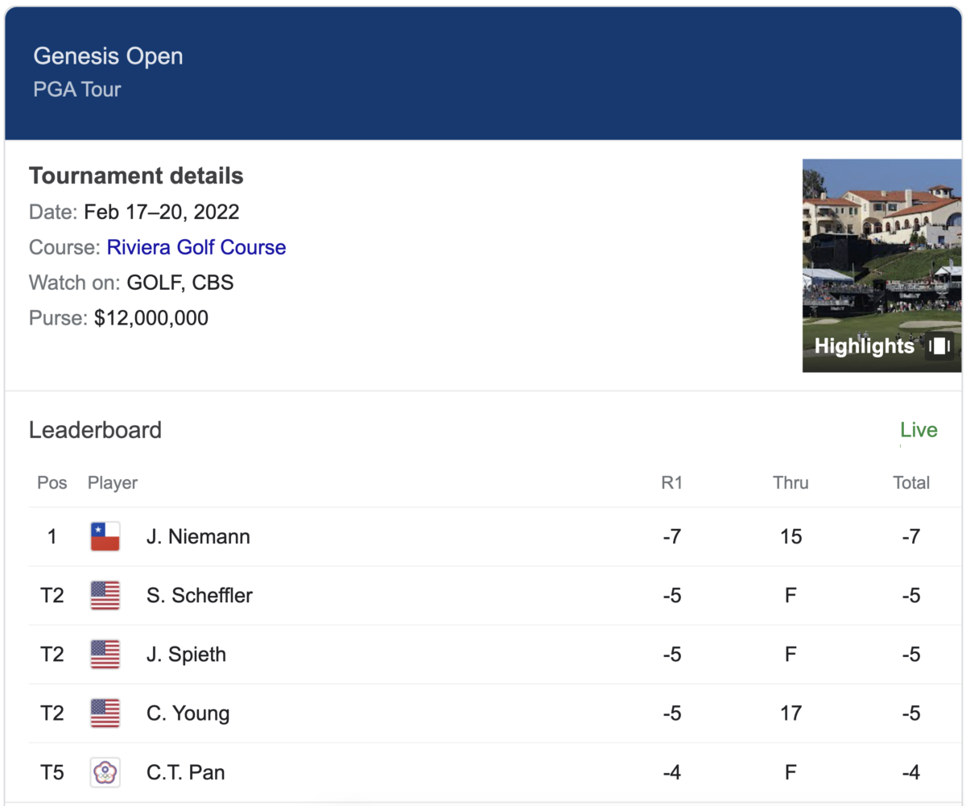The width and height of the screenshot is (966, 806).
Task: Click the Chile flag icon beside J. Niemann
Action: (105, 536)
